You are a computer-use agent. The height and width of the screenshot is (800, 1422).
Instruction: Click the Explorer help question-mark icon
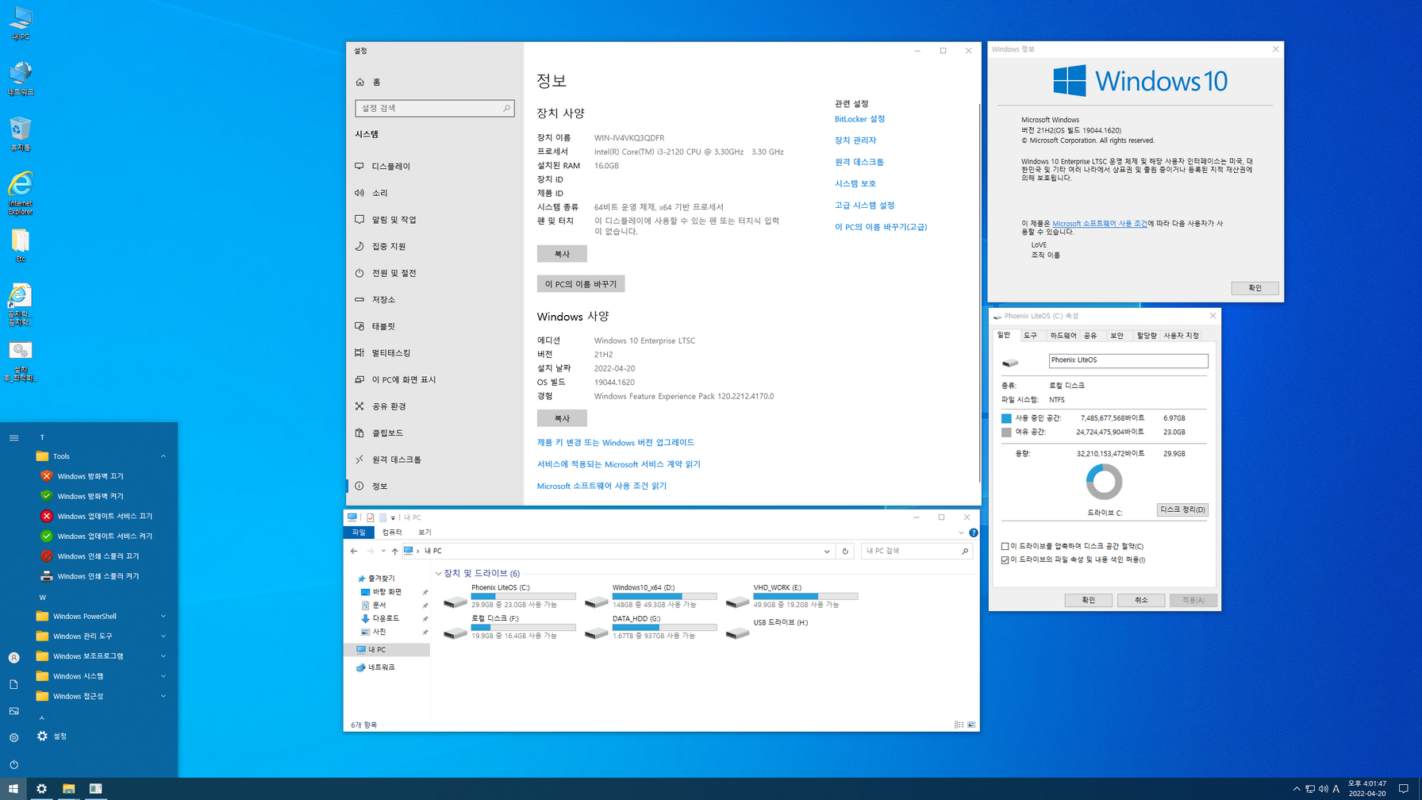point(973,533)
